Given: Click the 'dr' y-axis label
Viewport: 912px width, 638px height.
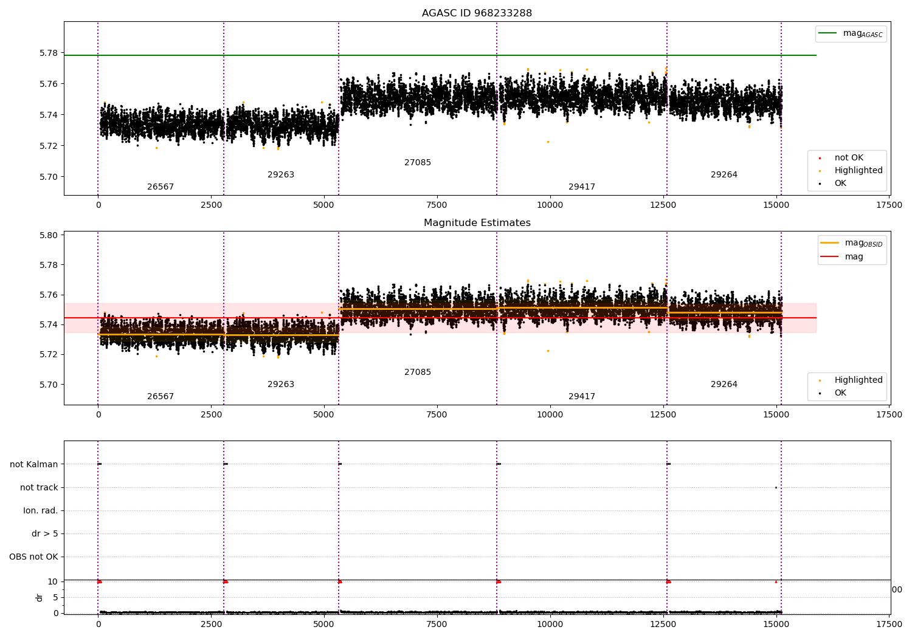Looking at the screenshot, I should pos(40,597).
